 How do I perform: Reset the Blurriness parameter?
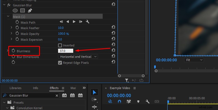click(113, 50)
